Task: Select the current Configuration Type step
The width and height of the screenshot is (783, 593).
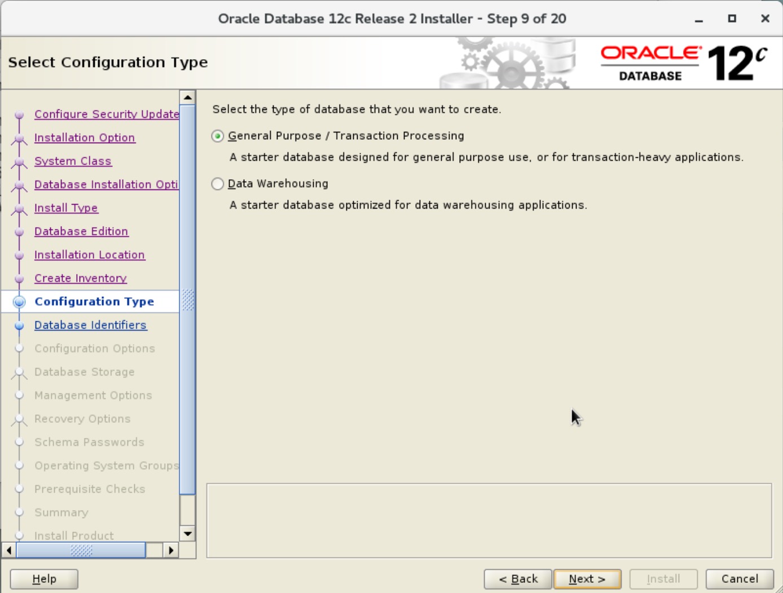Action: (x=94, y=302)
